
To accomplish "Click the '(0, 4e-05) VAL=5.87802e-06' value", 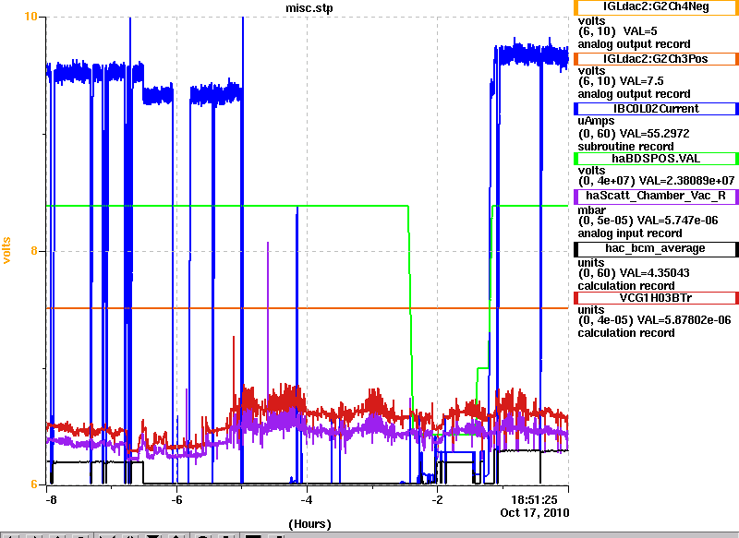I will coord(654,320).
